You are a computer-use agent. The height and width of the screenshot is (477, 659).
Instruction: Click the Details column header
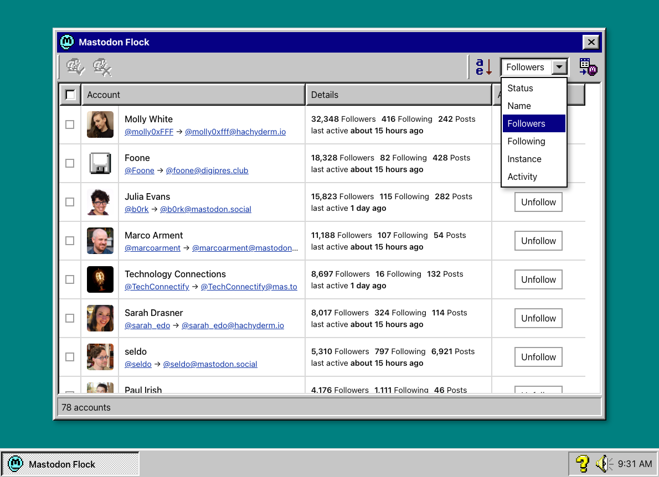point(398,95)
